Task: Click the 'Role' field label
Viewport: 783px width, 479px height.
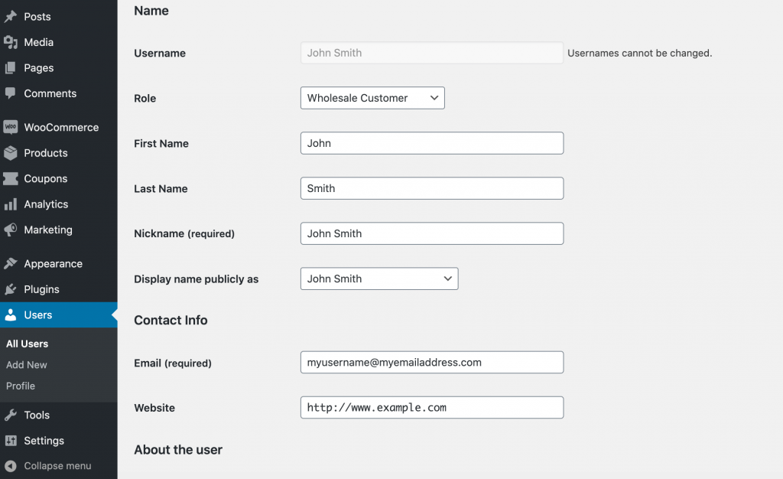Action: [x=145, y=99]
